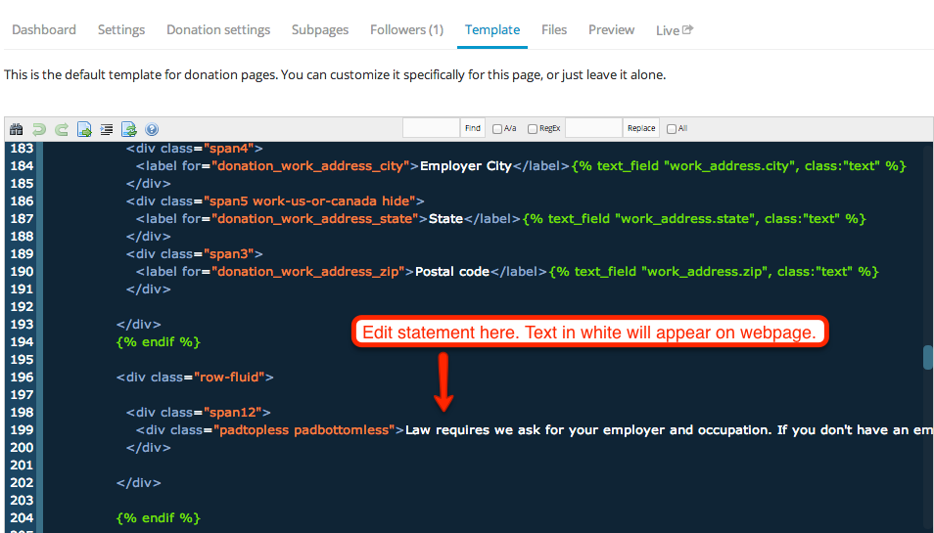Viewport: 934px width, 533px height.
Task: Toggle the A/a case-sensitive checkbox
Action: [x=497, y=128]
